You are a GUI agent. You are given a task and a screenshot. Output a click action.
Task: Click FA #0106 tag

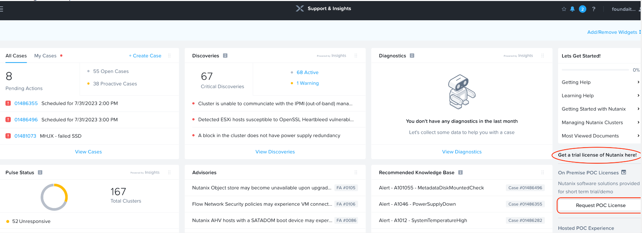tap(346, 204)
